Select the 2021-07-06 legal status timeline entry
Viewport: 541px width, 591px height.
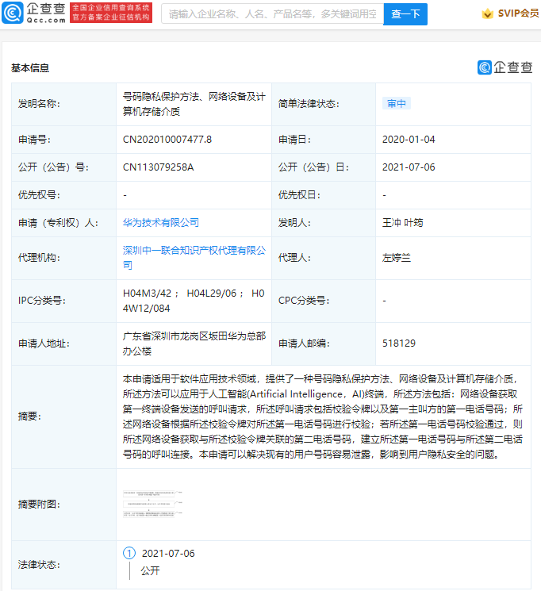tap(167, 553)
